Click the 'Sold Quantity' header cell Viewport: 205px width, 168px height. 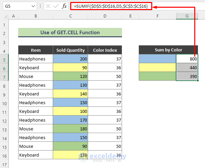coord(71,50)
